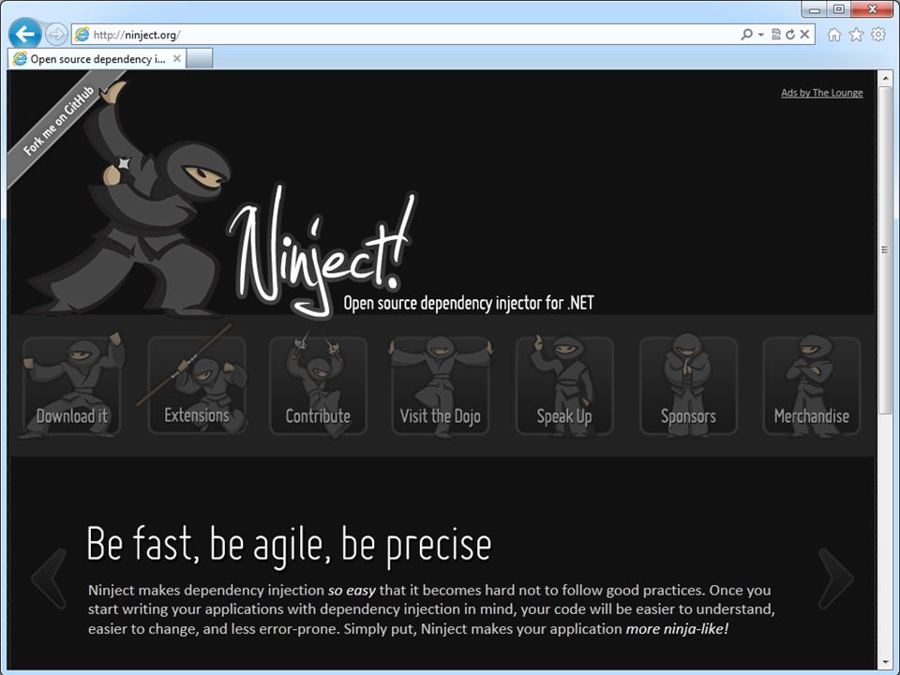Open Tools with the gear icon

tap(878, 35)
